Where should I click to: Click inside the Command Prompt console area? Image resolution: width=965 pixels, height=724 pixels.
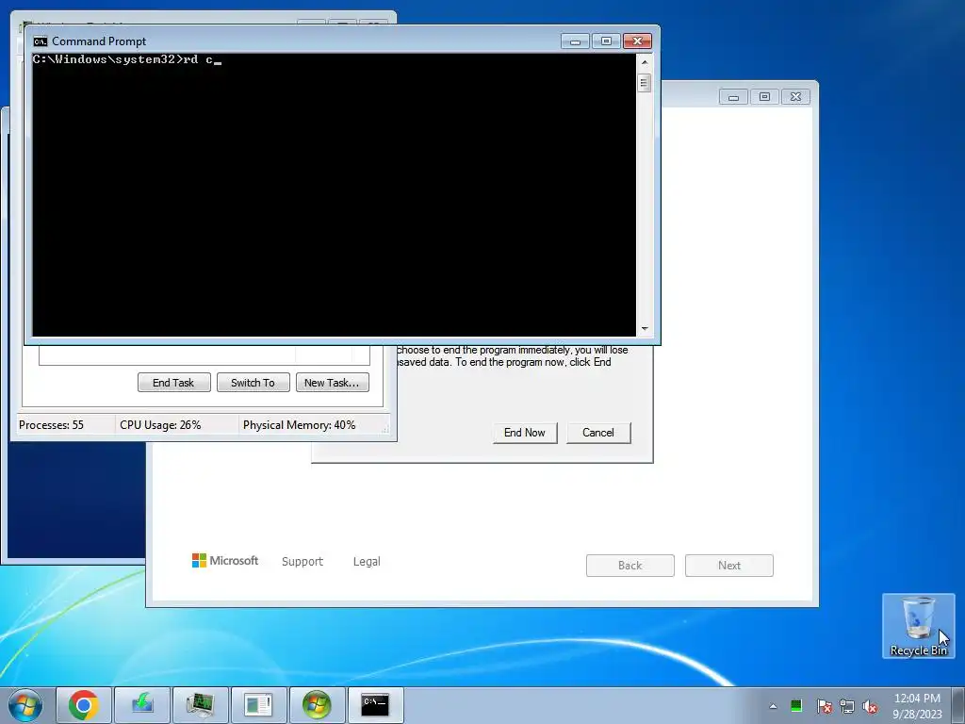coord(334,195)
